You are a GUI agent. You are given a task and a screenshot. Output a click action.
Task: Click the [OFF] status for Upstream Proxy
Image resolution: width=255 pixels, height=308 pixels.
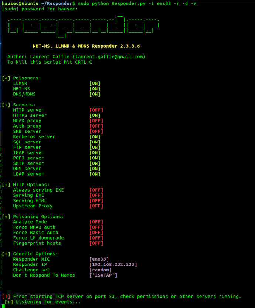tap(96, 206)
